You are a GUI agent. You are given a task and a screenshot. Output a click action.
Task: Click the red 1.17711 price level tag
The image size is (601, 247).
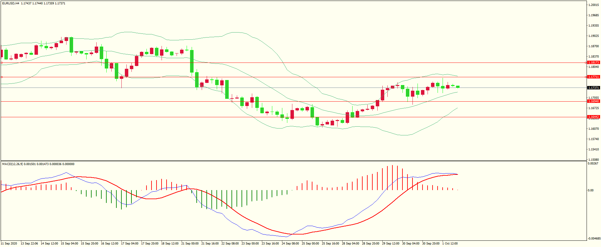593,77
